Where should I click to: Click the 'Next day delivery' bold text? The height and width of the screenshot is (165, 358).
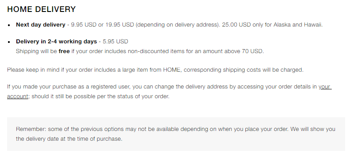click(x=41, y=25)
